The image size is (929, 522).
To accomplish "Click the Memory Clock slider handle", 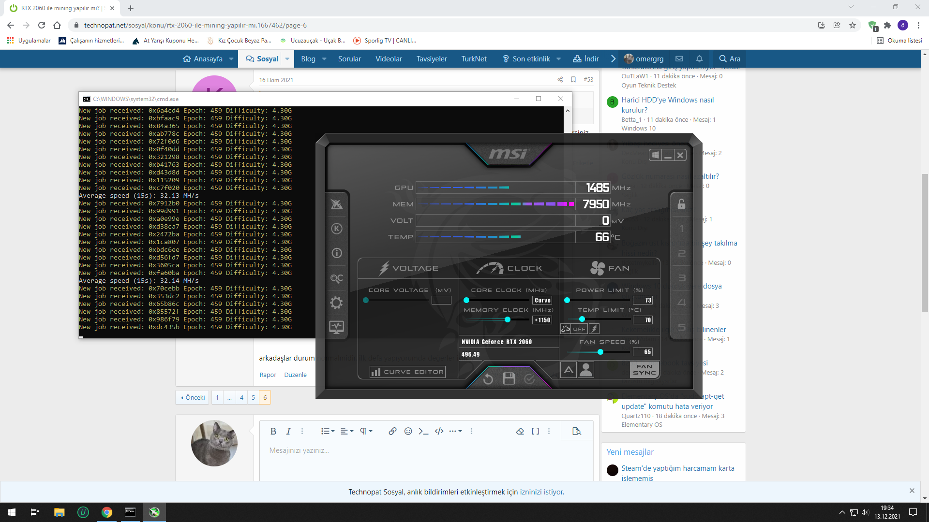I will 507,319.
